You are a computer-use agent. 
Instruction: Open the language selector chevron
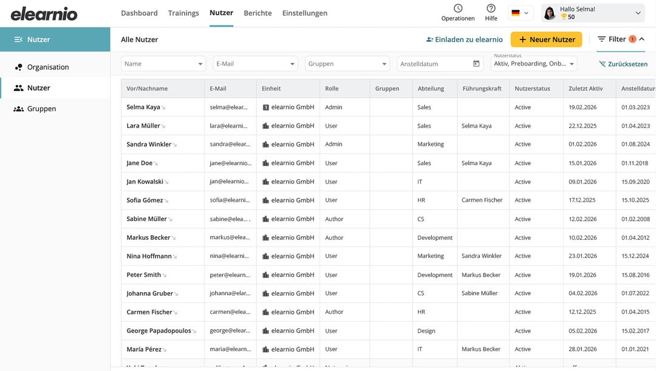526,13
